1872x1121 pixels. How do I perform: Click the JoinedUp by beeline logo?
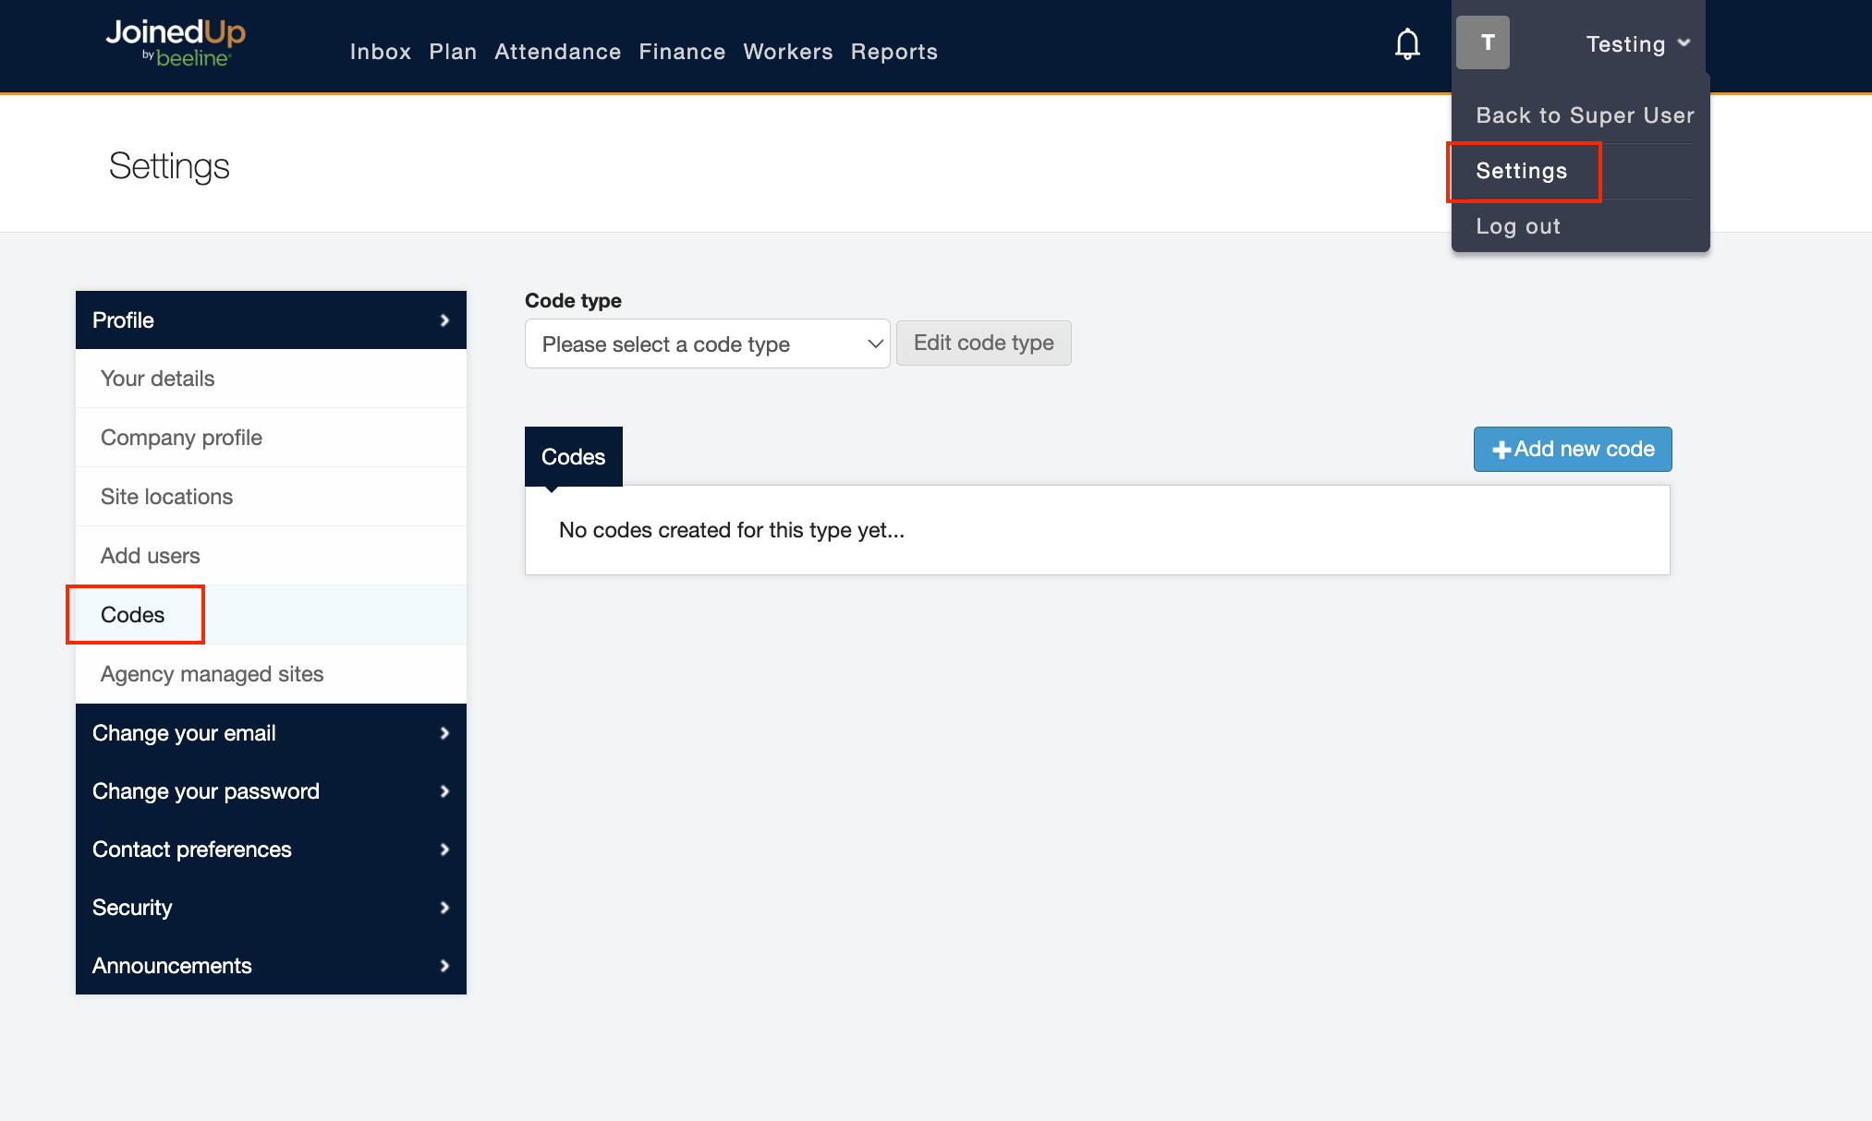176,43
